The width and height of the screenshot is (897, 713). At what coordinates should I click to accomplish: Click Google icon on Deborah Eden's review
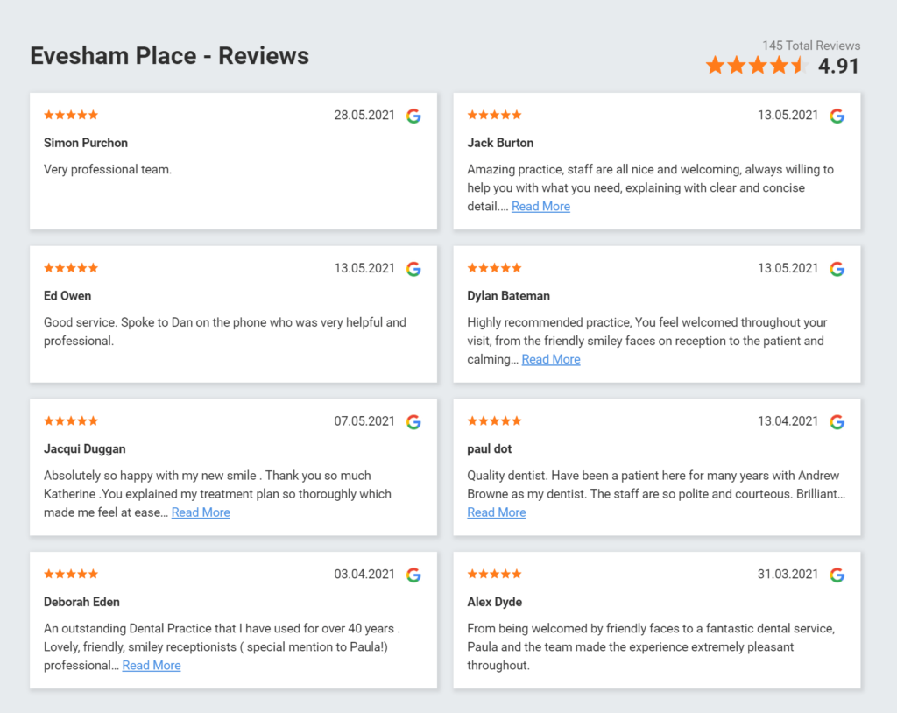click(413, 575)
